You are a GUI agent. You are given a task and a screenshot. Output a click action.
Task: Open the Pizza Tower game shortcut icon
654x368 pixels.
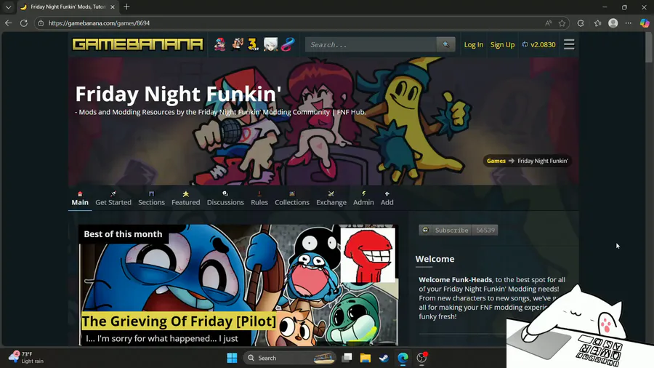coord(238,44)
